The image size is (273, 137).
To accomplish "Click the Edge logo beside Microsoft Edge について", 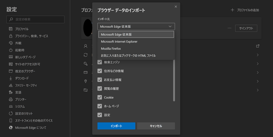I will click(x=11, y=128).
